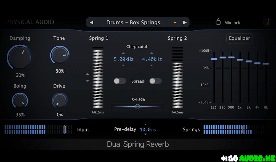Click the Springs level slider handle
This screenshot has height=162, width=276.
(x=244, y=129)
